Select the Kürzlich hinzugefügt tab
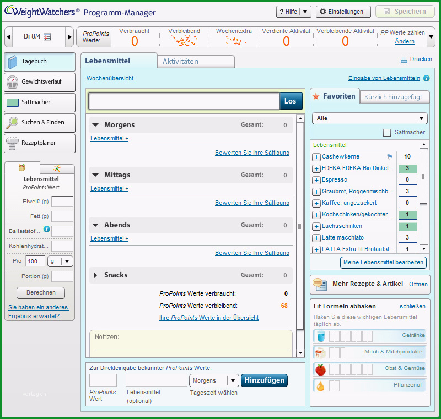The height and width of the screenshot is (419, 441). (x=394, y=97)
